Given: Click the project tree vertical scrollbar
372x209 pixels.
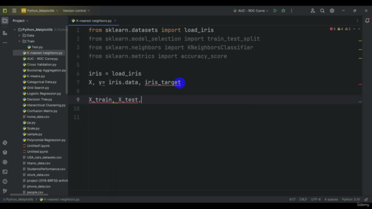Looking at the screenshot, I should click(x=67, y=60).
